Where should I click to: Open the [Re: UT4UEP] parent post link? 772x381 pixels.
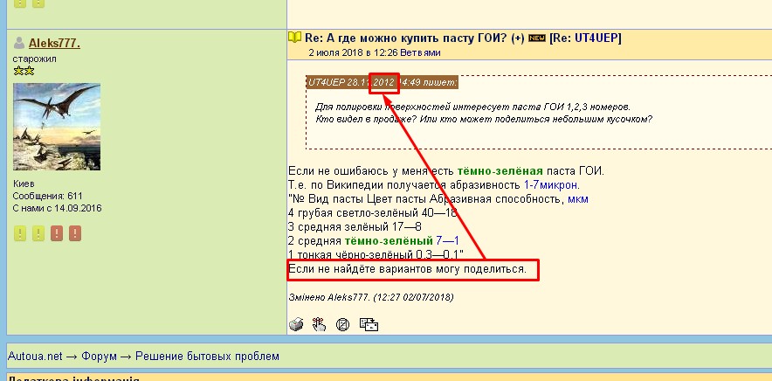585,38
